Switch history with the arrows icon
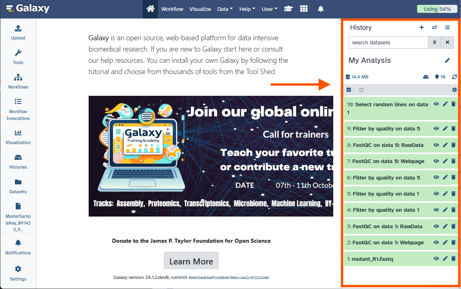The image size is (461, 289). pos(434,27)
